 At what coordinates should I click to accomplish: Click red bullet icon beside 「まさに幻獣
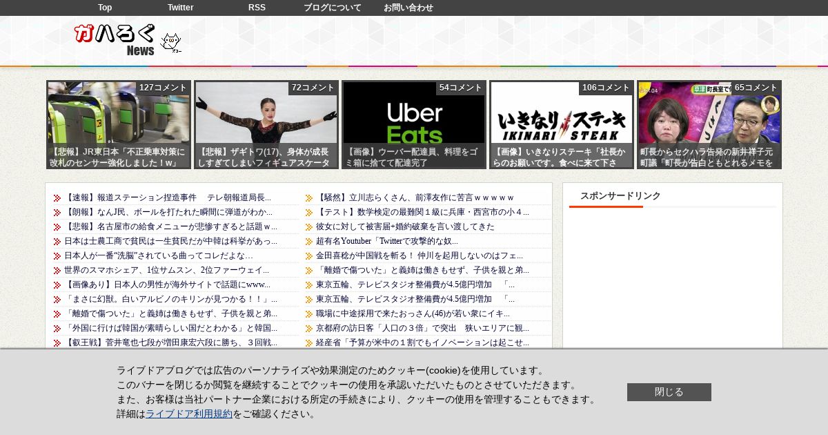click(x=57, y=300)
